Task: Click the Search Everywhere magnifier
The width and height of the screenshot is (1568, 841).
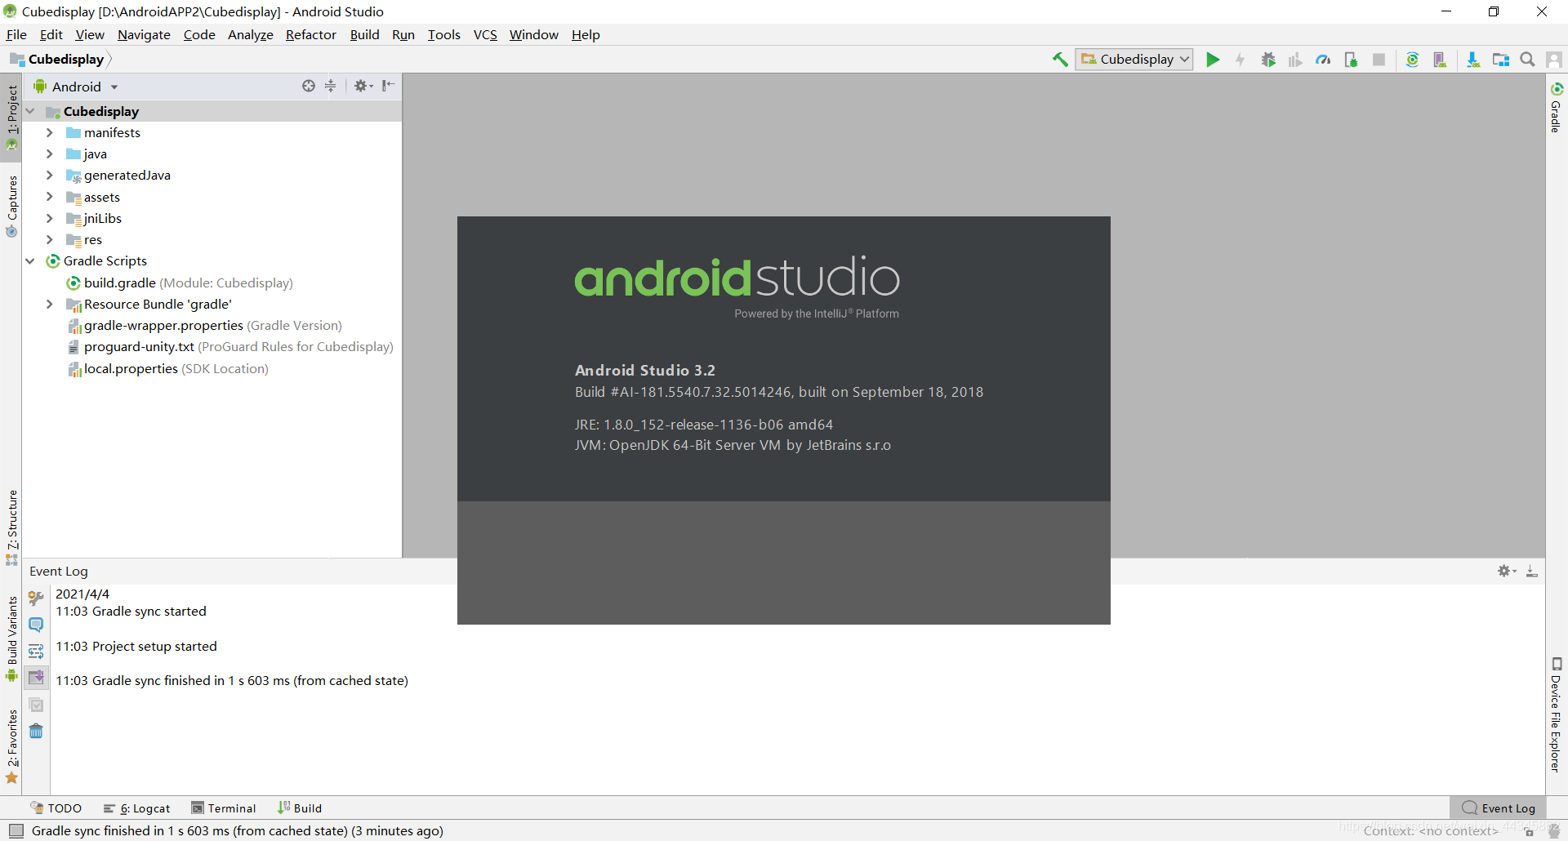Action: point(1527,60)
